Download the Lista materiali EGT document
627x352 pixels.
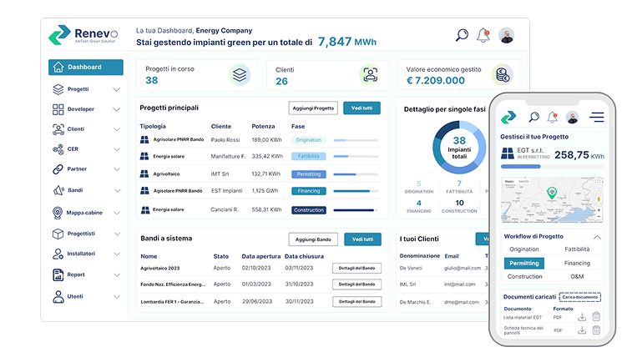click(582, 317)
